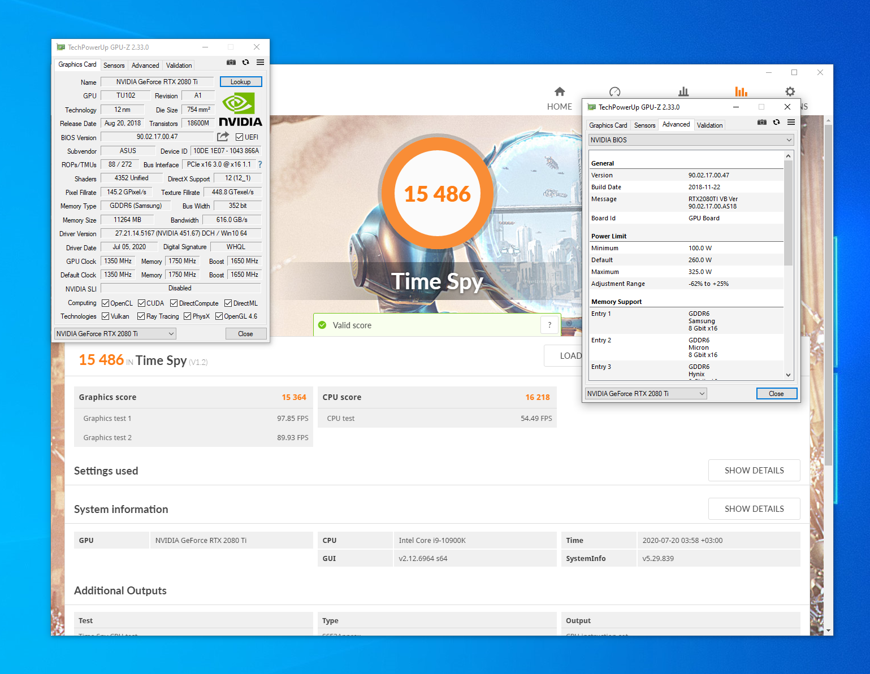Click the refresh icon in left GPU-Z window
Screen dimensions: 870x674
click(x=246, y=62)
